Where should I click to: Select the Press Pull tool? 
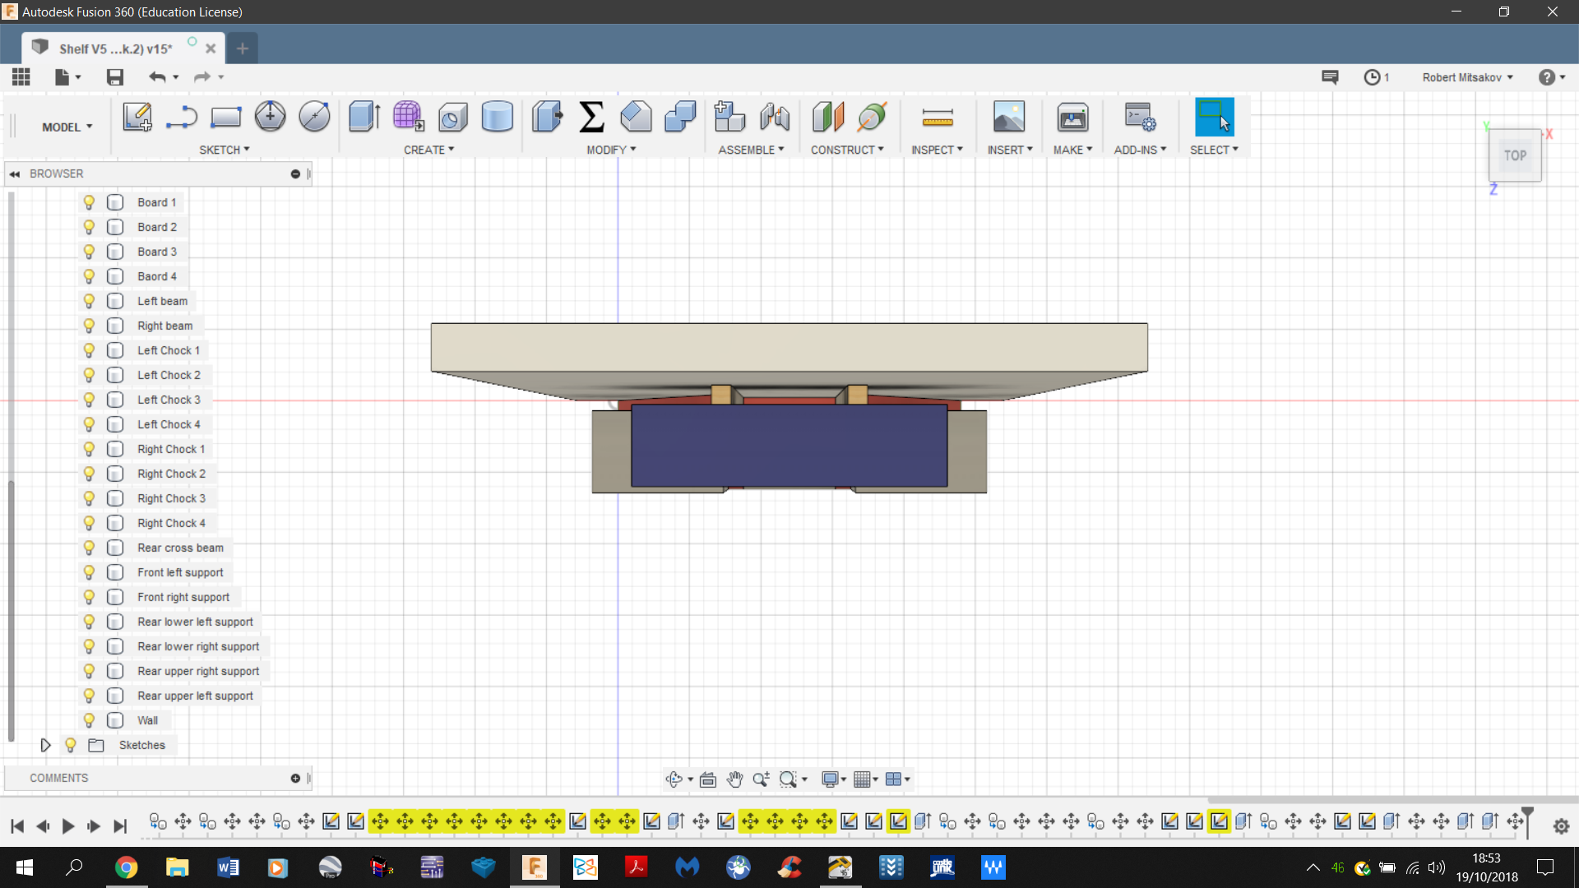pos(547,117)
